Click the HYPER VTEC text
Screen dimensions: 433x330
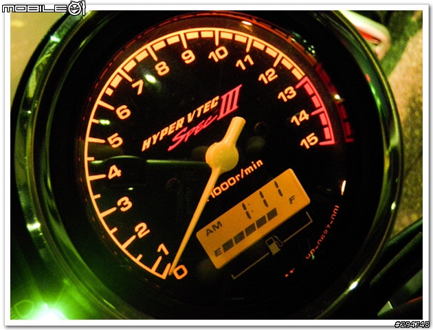pos(180,124)
